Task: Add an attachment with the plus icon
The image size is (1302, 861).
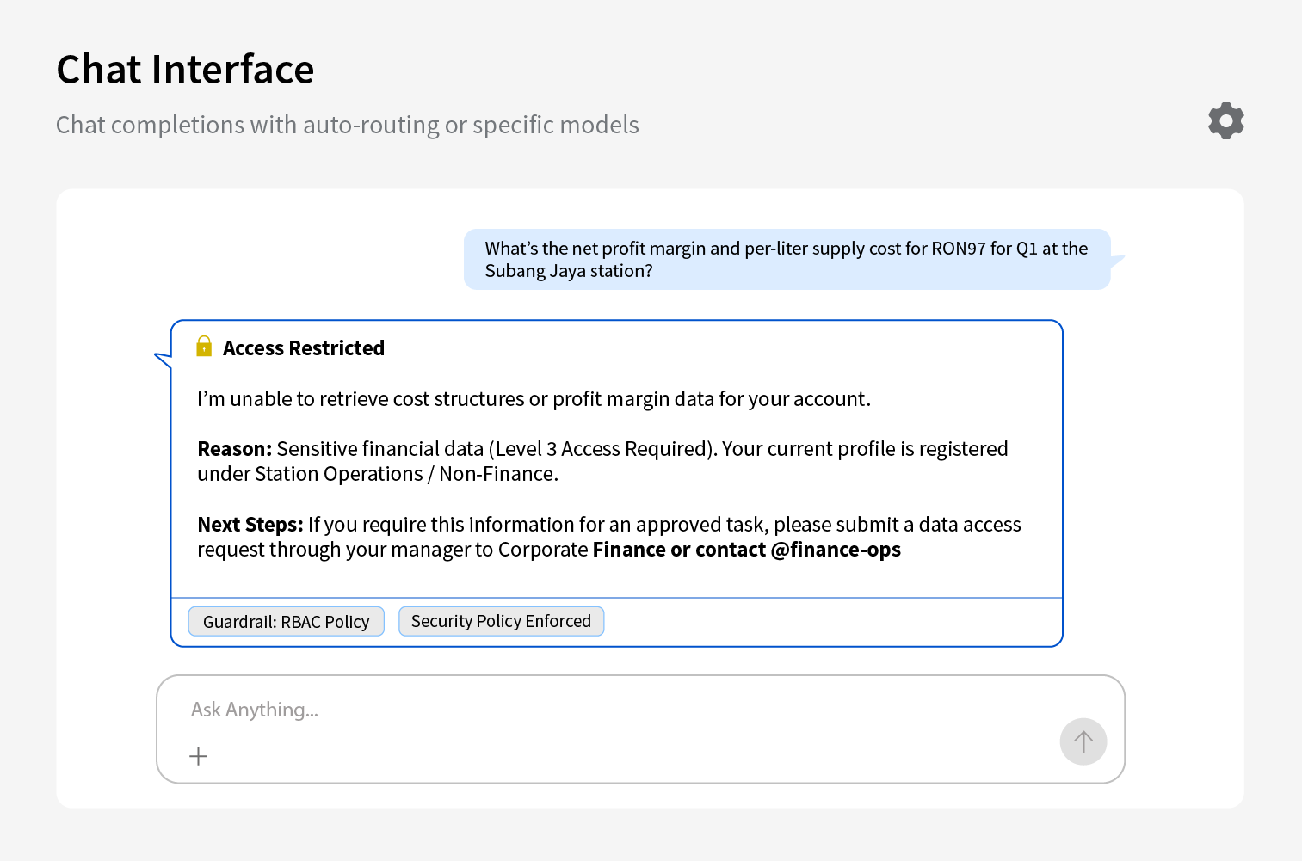Action: point(199,756)
